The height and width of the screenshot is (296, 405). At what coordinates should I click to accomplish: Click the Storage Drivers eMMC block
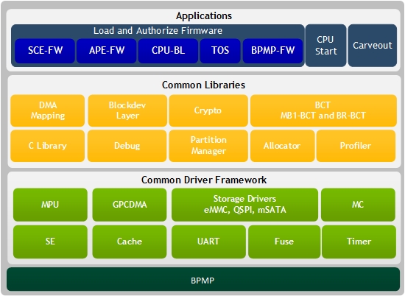click(244, 205)
